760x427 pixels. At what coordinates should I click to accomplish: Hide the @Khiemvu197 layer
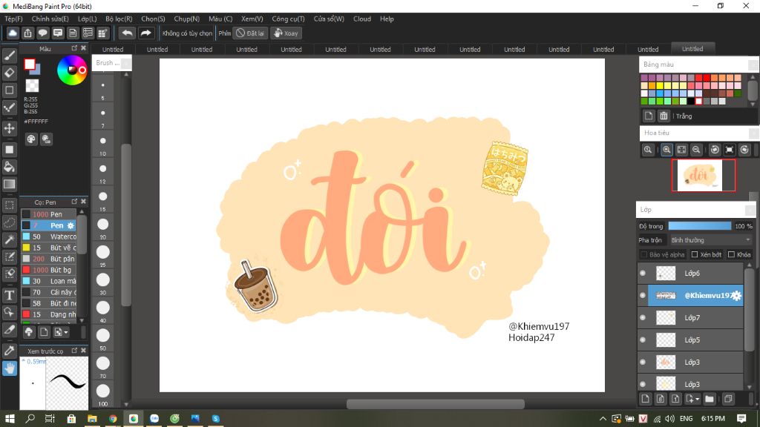(x=643, y=295)
